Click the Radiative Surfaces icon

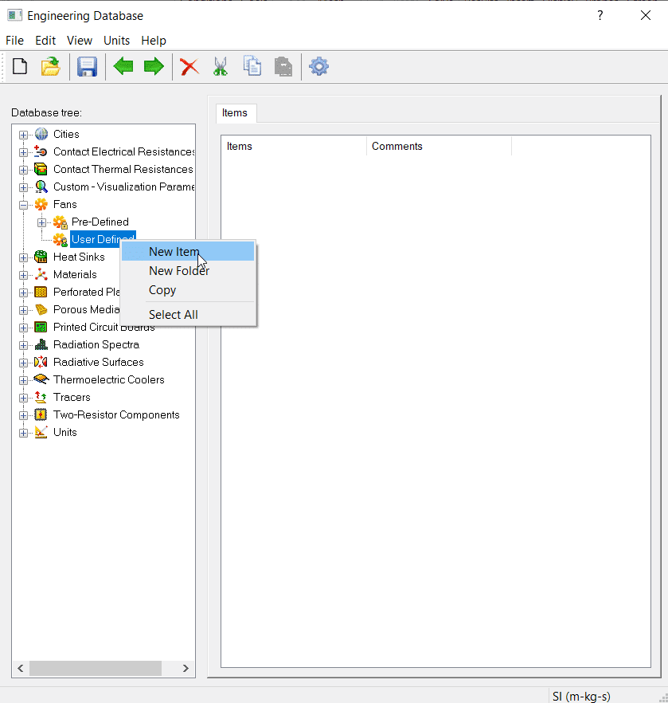[41, 362]
